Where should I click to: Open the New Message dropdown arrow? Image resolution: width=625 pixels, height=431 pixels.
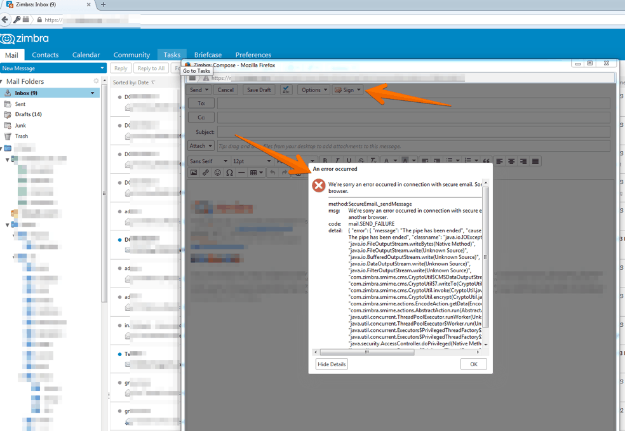pyautogui.click(x=102, y=68)
